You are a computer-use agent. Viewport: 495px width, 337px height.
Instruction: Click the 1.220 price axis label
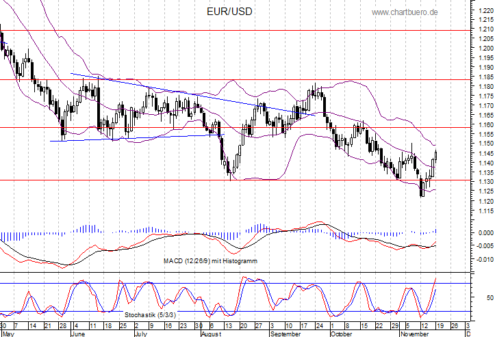[x=483, y=10]
